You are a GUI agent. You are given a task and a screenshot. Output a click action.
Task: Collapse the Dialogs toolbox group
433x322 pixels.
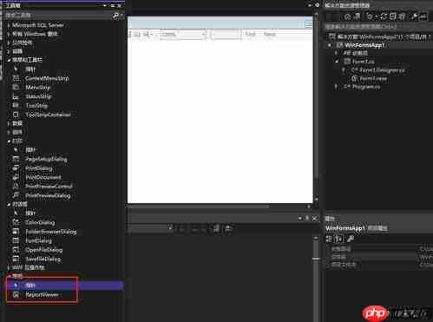click(x=9, y=204)
